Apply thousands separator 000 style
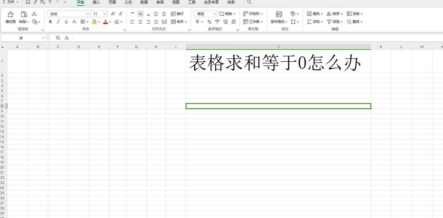The height and width of the screenshot is (218, 443). (x=217, y=22)
